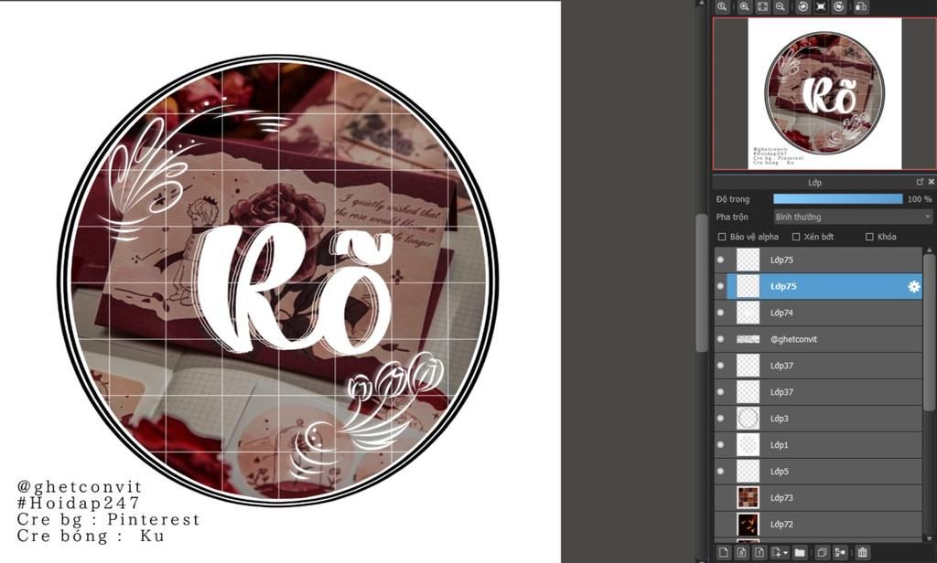Show the hidden Lớp73 layer

[720, 497]
